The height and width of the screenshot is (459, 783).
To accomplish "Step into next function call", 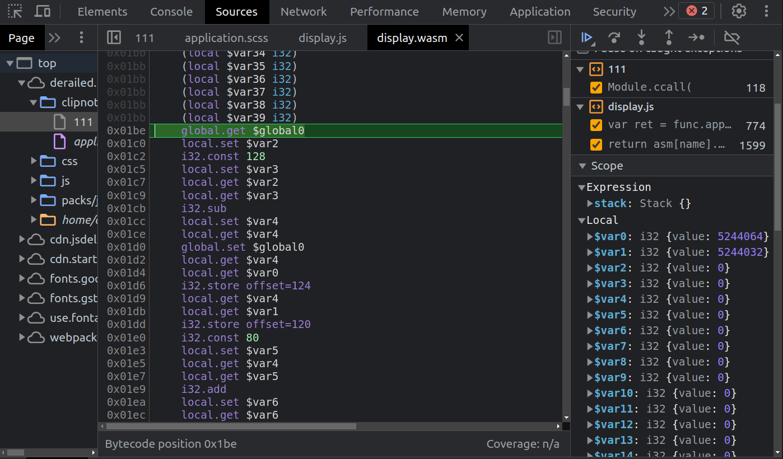I will pos(641,38).
